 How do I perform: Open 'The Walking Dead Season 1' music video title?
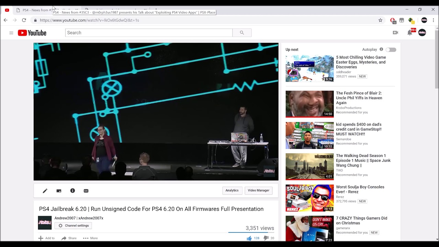coord(363,161)
